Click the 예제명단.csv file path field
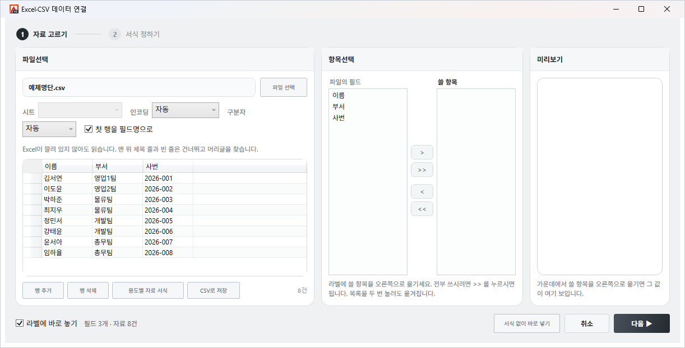685x348 pixels. click(x=139, y=87)
